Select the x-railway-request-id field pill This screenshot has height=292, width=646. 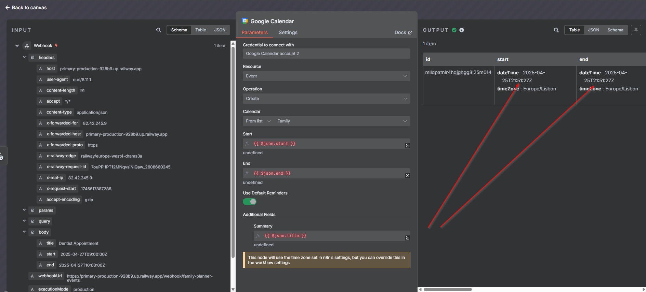pos(63,167)
